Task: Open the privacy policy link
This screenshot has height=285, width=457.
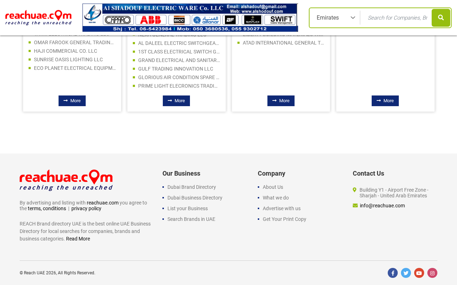Action: click(86, 208)
